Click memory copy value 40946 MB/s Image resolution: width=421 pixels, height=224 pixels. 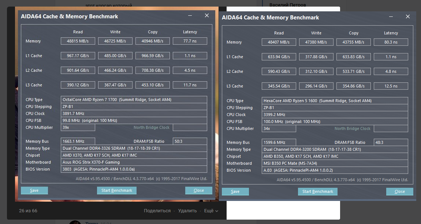153,41
